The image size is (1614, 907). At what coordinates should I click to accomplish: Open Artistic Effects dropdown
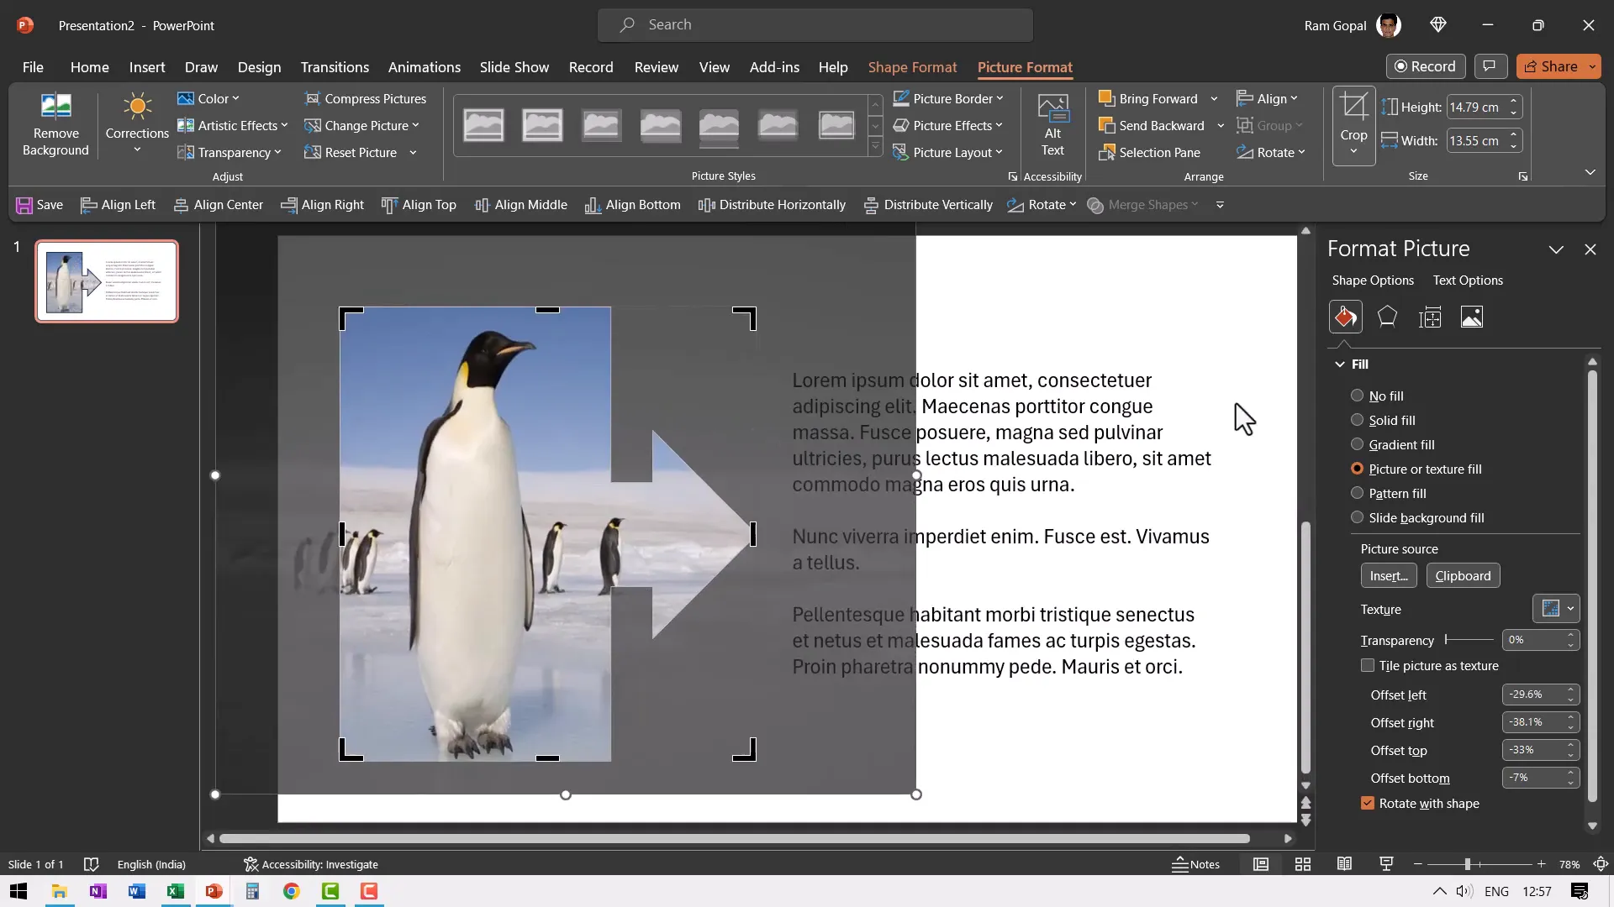[x=233, y=125]
